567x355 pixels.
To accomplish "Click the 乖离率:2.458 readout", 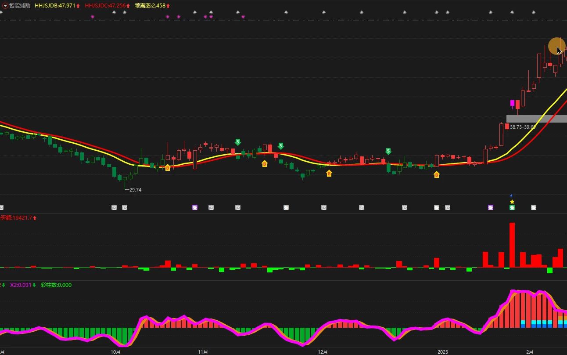I will point(150,6).
